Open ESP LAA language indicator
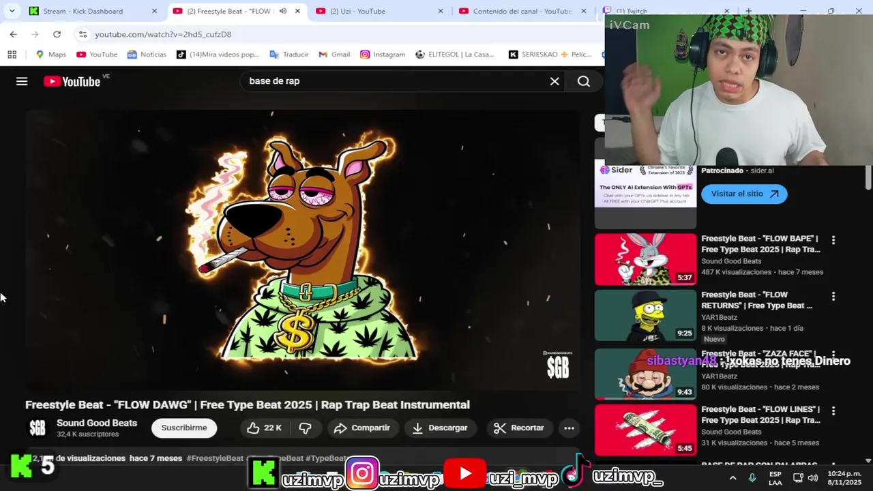 775,478
